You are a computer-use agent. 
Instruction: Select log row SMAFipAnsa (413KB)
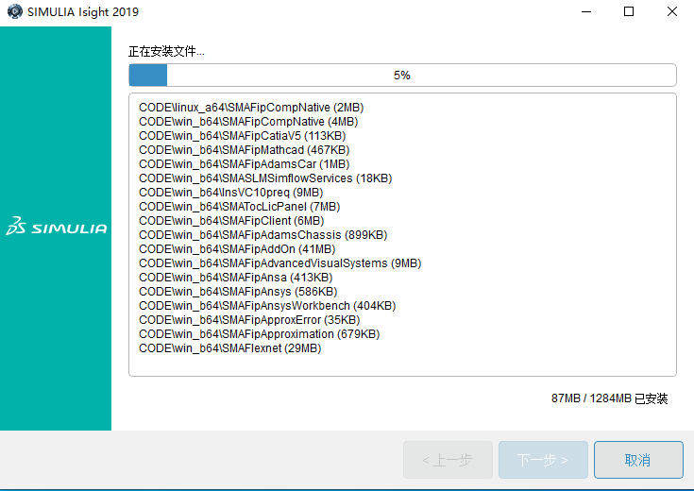(x=235, y=278)
